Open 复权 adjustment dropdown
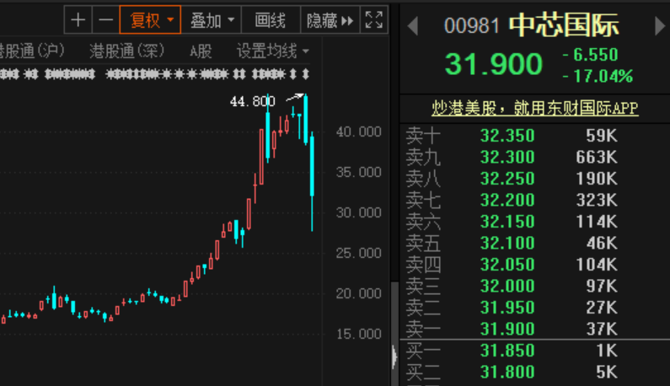The height and width of the screenshot is (386, 670). click(x=150, y=20)
